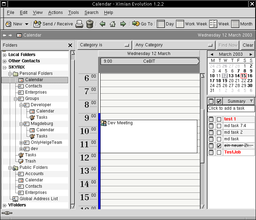Open the New dropdown arrow
The image size is (256, 220).
[27, 24]
